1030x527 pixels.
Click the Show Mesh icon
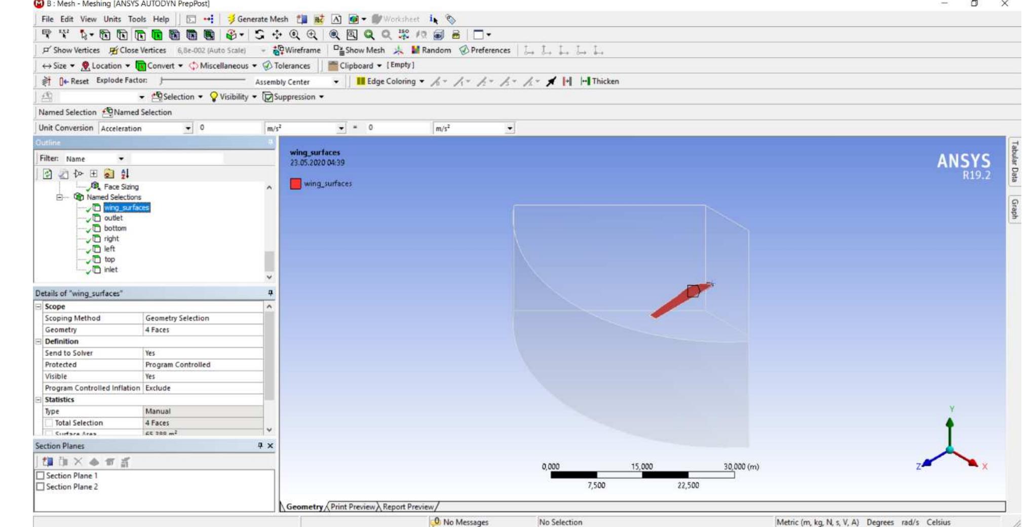coord(338,50)
